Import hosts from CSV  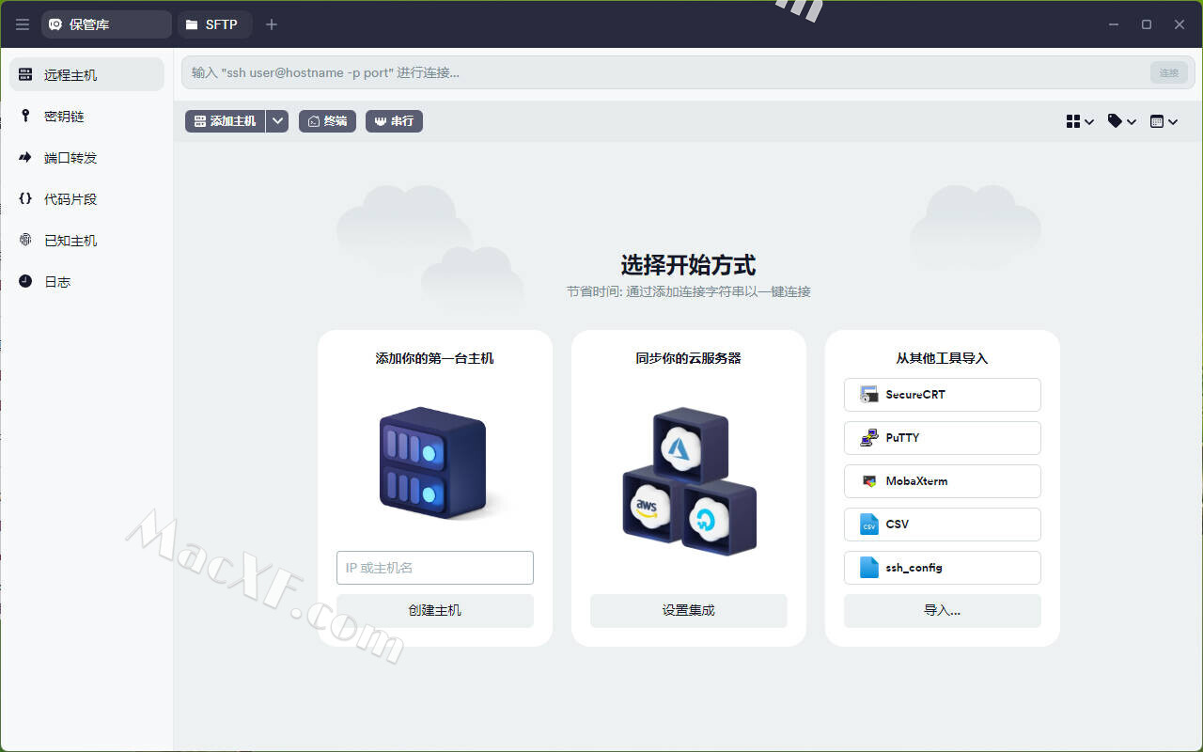(943, 525)
